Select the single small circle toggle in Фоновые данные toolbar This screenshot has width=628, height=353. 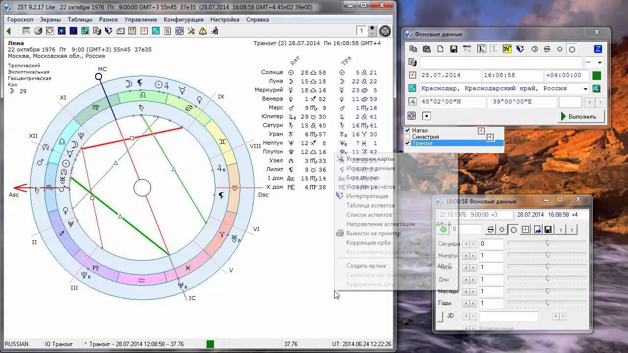[560, 49]
